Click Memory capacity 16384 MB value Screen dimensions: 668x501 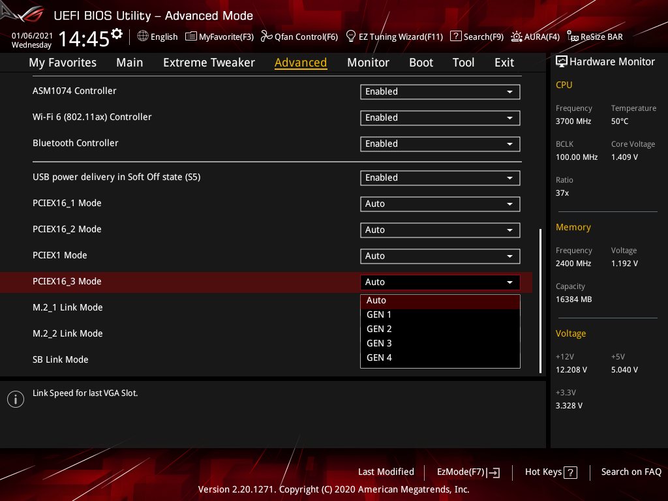[x=573, y=299]
